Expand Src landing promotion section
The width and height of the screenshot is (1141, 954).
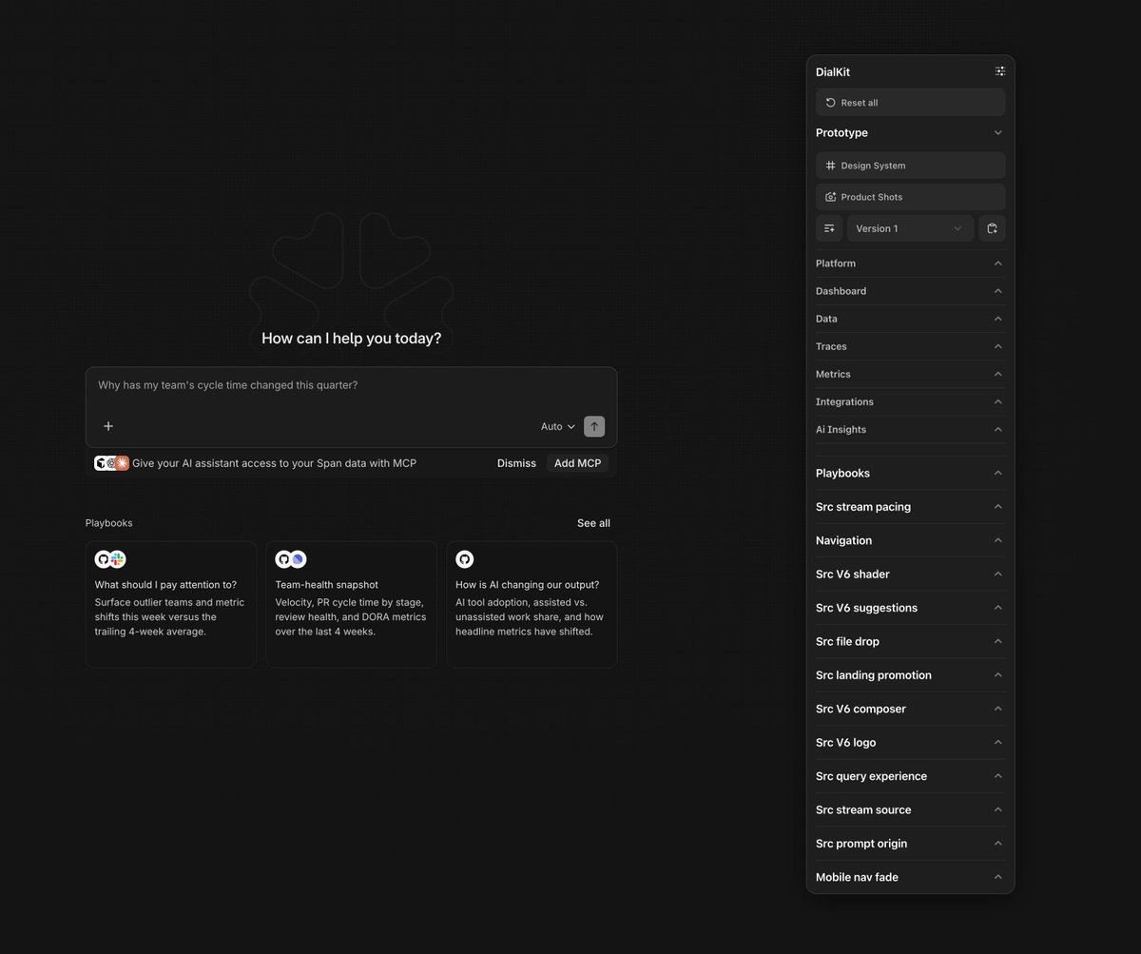pyautogui.click(x=910, y=675)
